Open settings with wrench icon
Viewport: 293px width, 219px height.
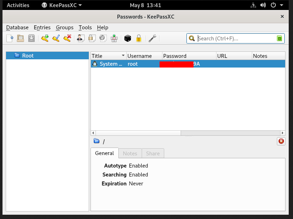(x=152, y=39)
